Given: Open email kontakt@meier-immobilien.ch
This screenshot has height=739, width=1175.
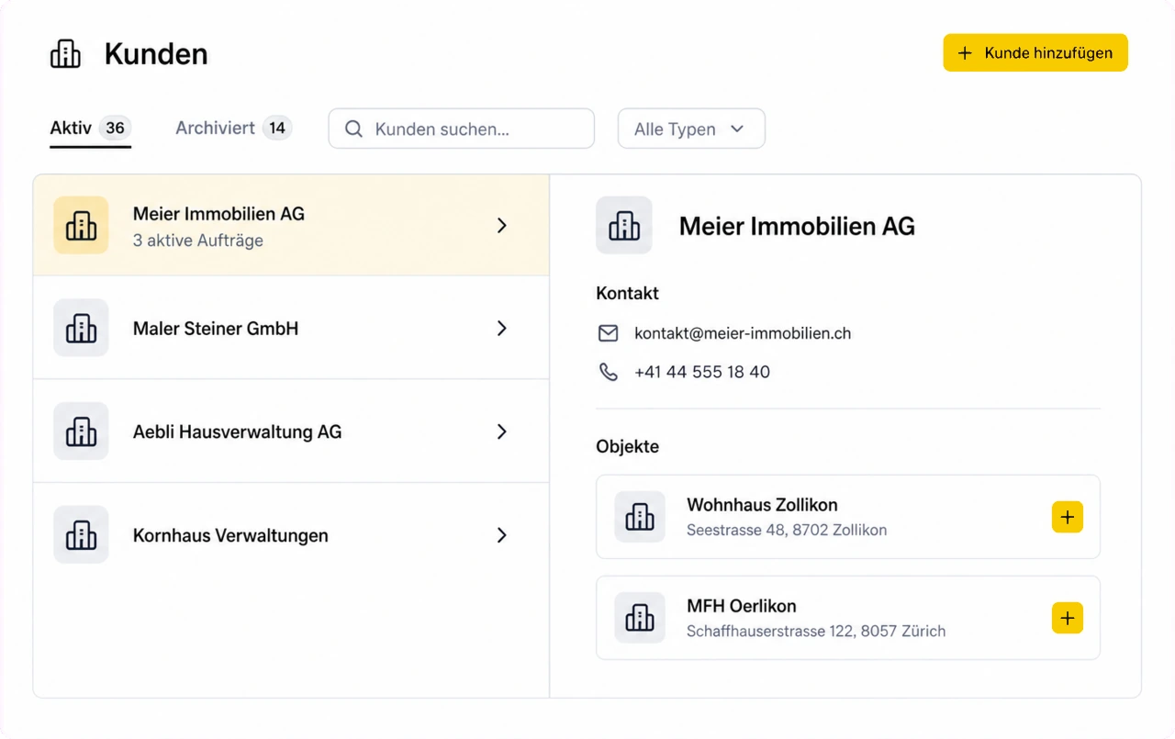Looking at the screenshot, I should [x=743, y=333].
